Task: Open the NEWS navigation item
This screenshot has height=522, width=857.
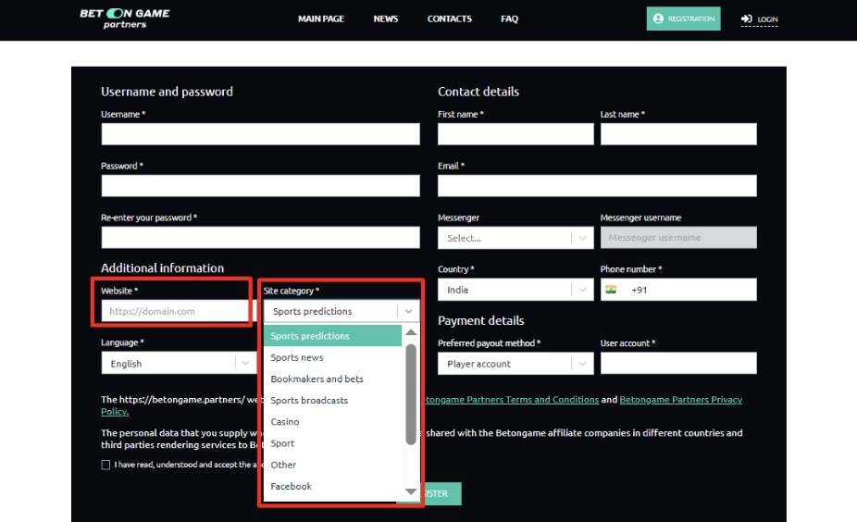Action: 386,19
